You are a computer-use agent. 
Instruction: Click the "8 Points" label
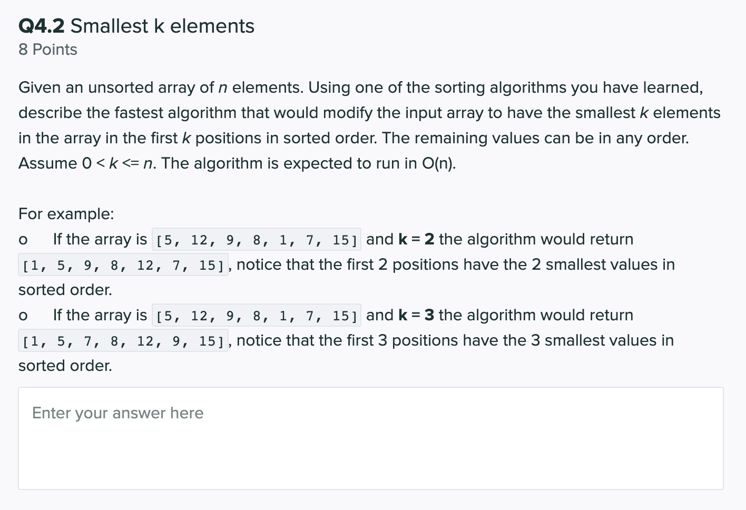(48, 50)
